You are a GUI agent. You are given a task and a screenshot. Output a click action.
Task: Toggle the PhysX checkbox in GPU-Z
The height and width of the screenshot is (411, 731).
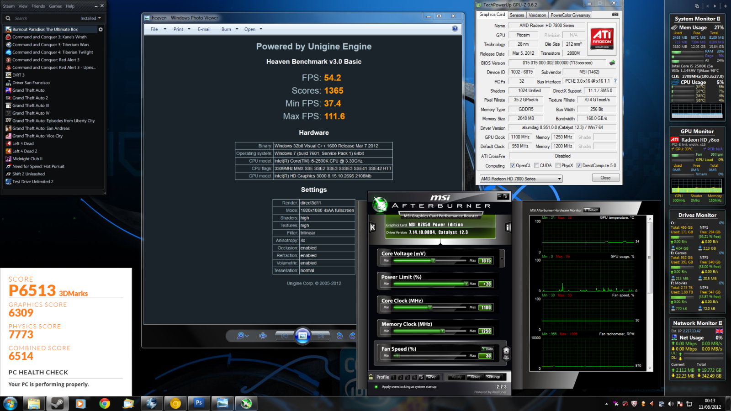[558, 165]
